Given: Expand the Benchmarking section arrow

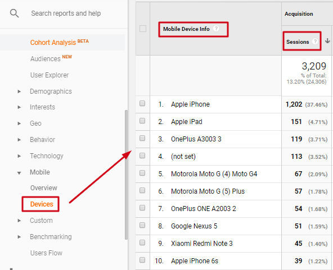Looking at the screenshot, I should pyautogui.click(x=19, y=237).
